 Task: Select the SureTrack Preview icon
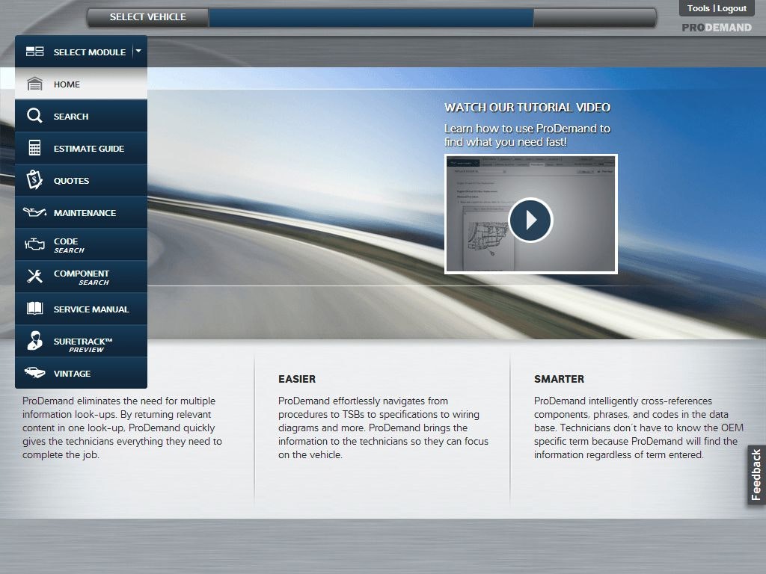tap(34, 341)
